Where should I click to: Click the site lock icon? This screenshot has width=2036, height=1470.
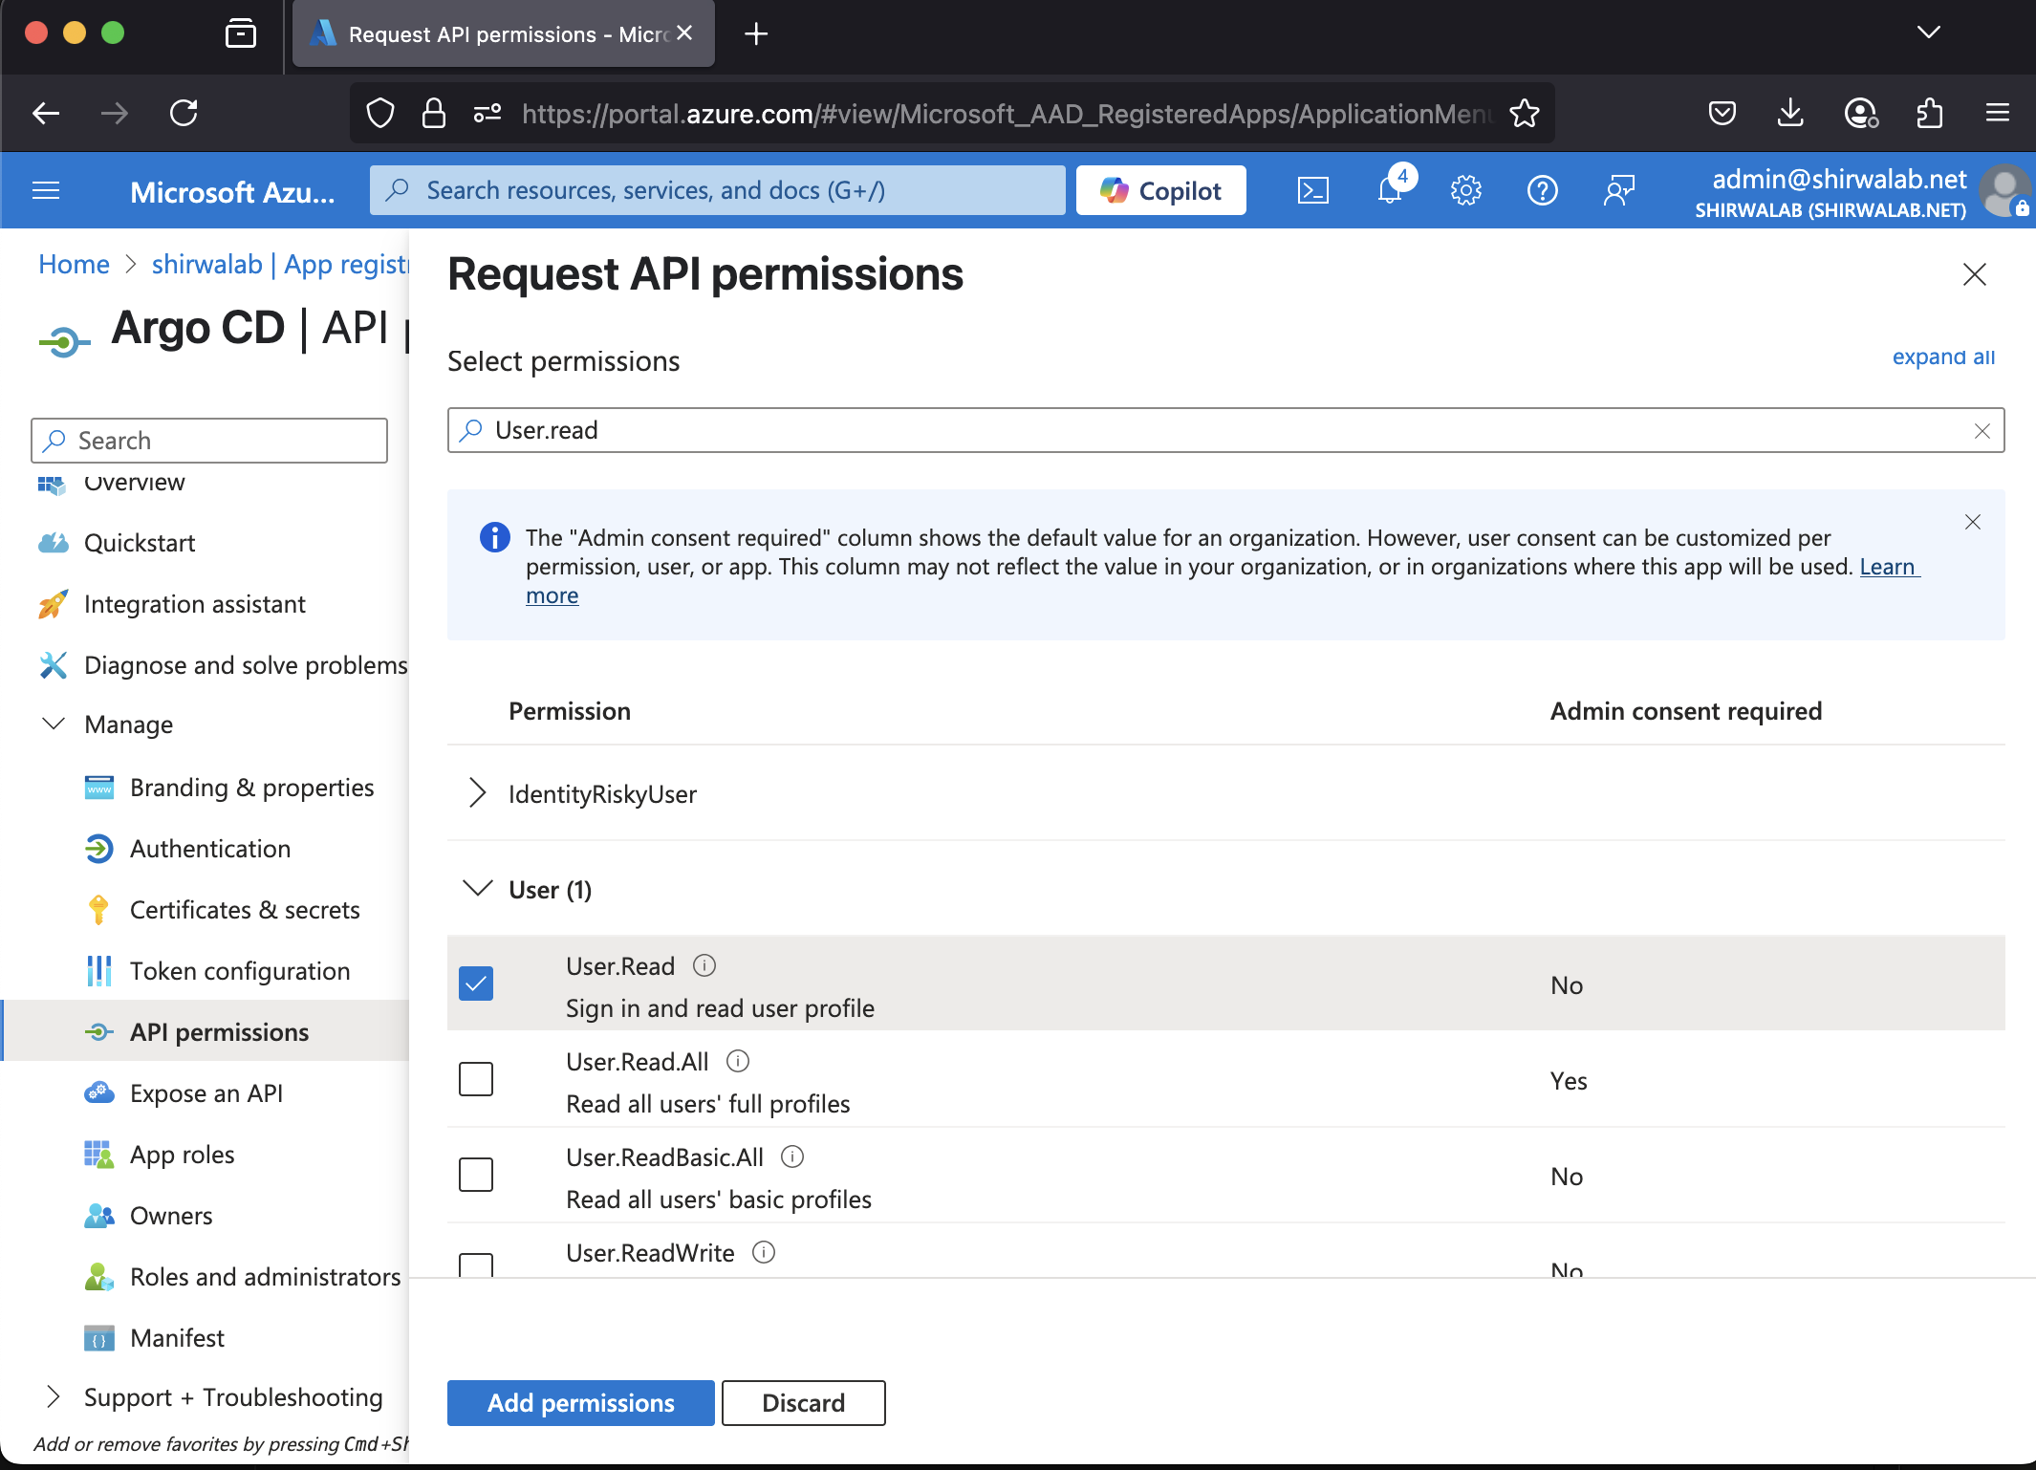point(434,114)
